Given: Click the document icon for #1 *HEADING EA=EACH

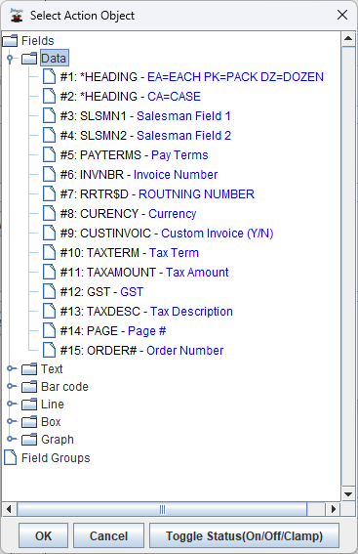Looking at the screenshot, I should 49,76.
